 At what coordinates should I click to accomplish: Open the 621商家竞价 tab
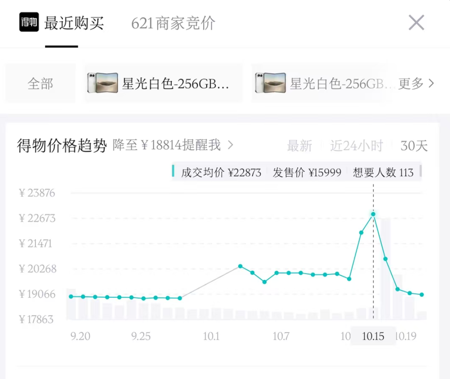(173, 23)
